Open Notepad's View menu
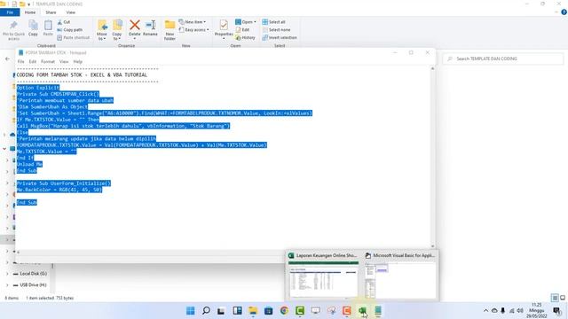 [64, 62]
